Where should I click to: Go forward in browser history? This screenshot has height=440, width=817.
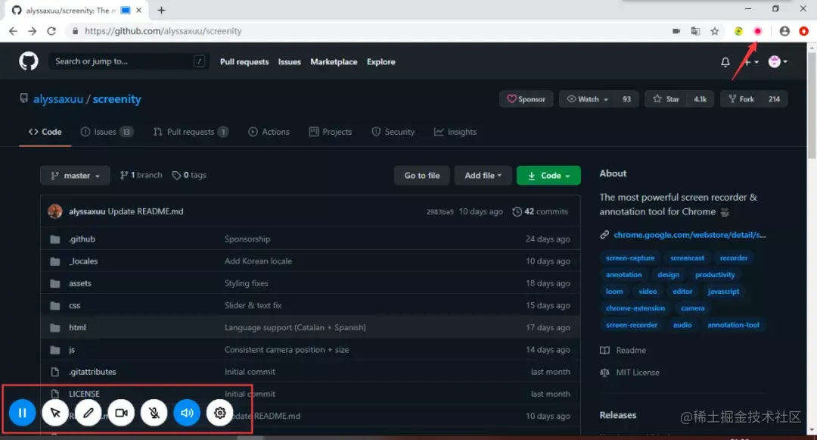point(33,31)
